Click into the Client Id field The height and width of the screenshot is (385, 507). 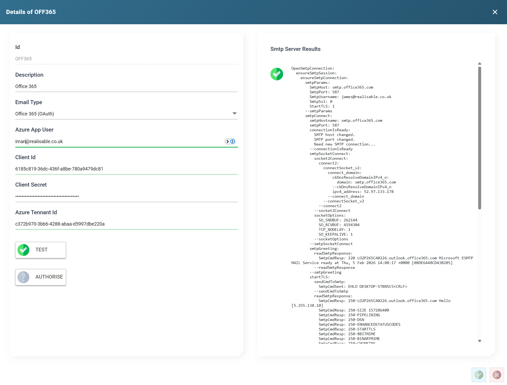point(126,169)
